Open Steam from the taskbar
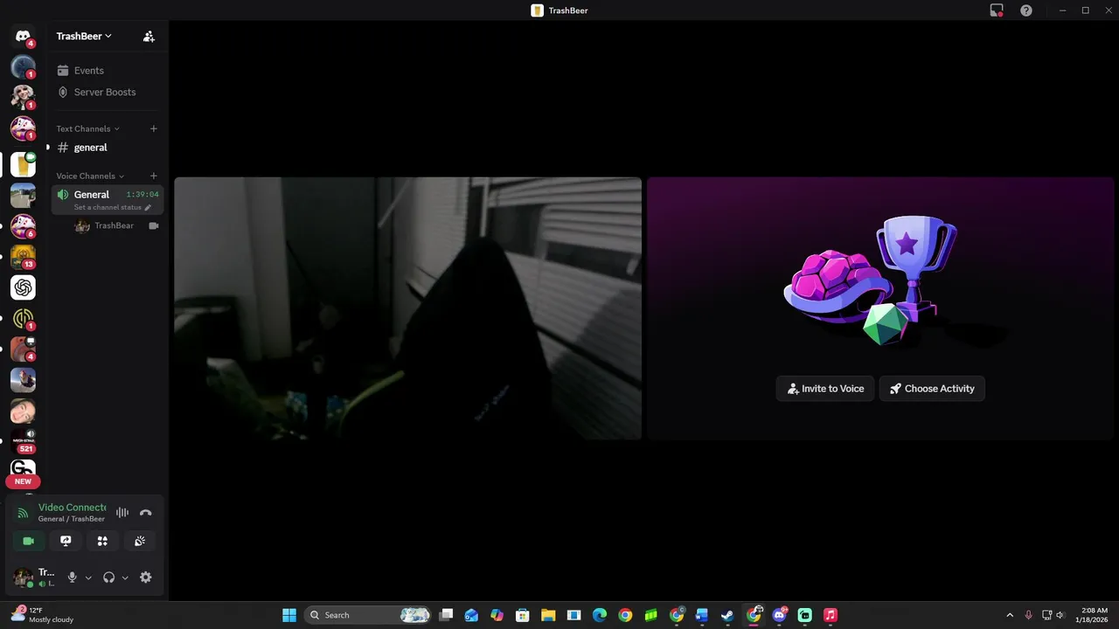Screen dimensions: 1119x629 pyautogui.click(x=727, y=615)
